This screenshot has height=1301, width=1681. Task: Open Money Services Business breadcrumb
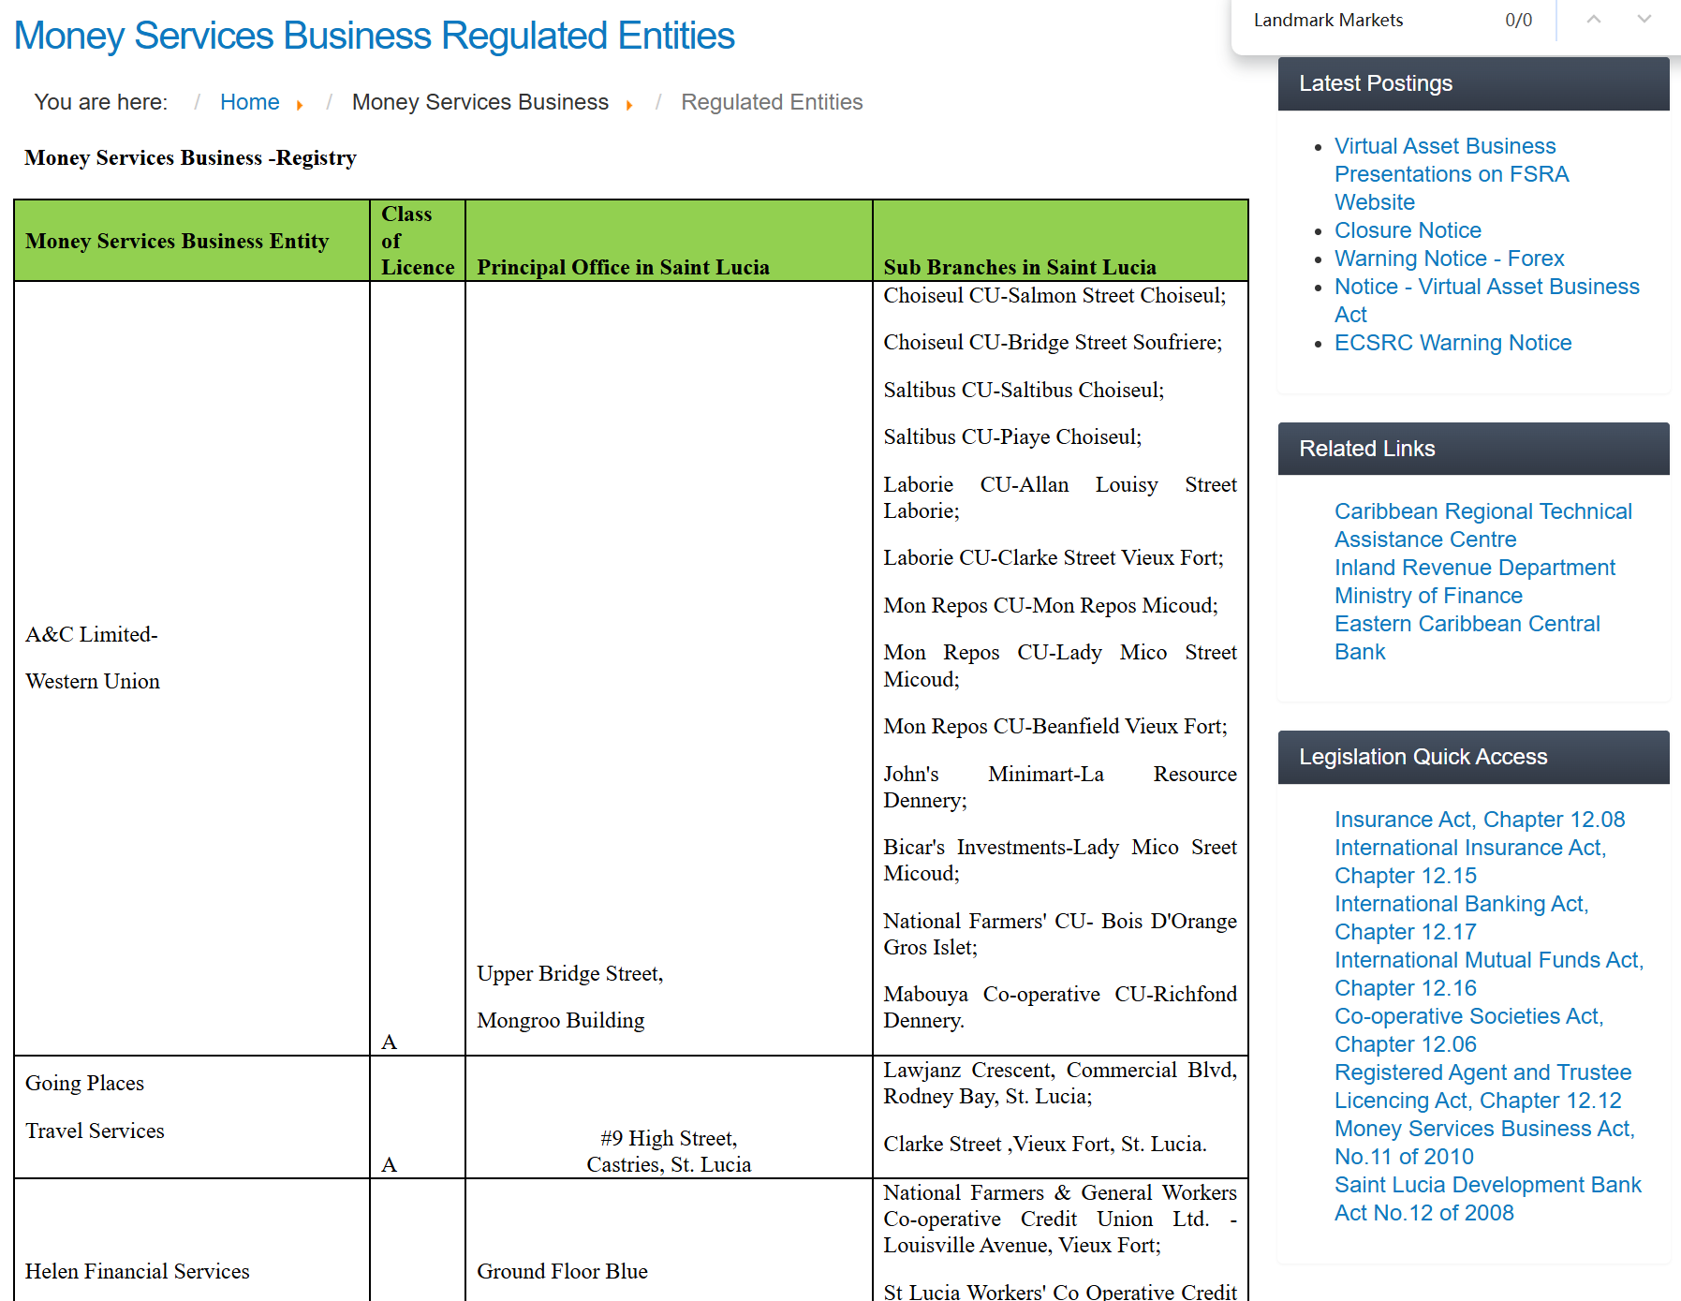(479, 102)
